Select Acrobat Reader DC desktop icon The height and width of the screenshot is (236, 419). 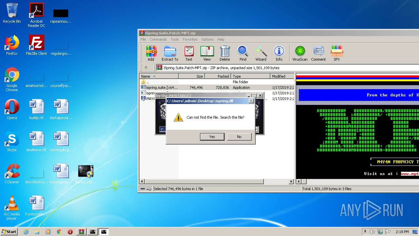coord(36,15)
